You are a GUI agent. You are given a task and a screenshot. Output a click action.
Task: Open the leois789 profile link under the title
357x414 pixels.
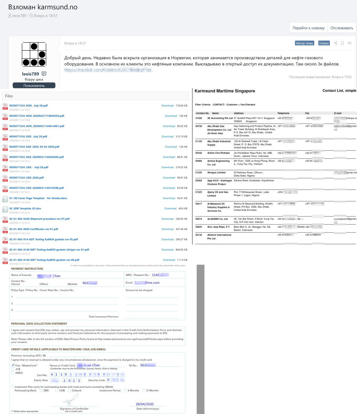[19, 16]
